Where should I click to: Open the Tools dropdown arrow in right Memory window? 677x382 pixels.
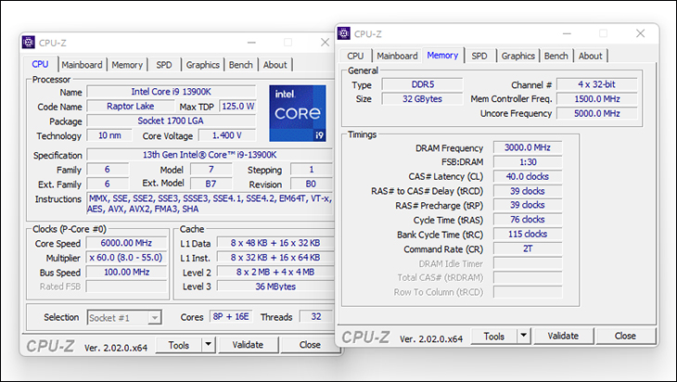pos(524,336)
